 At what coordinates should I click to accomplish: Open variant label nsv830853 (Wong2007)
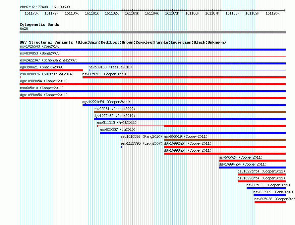pyautogui.click(x=40, y=53)
